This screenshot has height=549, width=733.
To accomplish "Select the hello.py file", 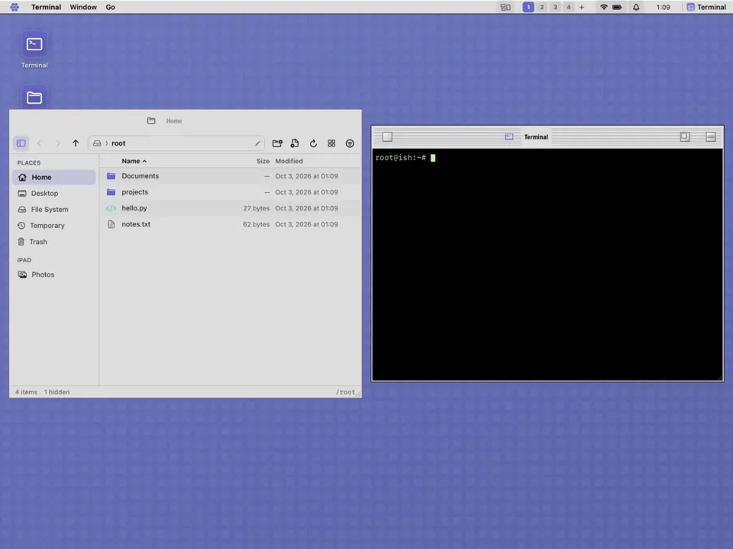I will (x=231, y=208).
